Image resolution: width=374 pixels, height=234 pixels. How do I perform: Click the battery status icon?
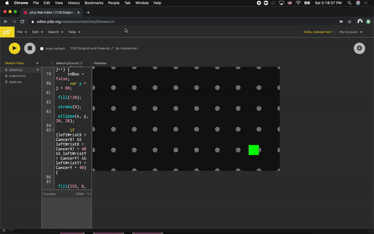click(307, 3)
